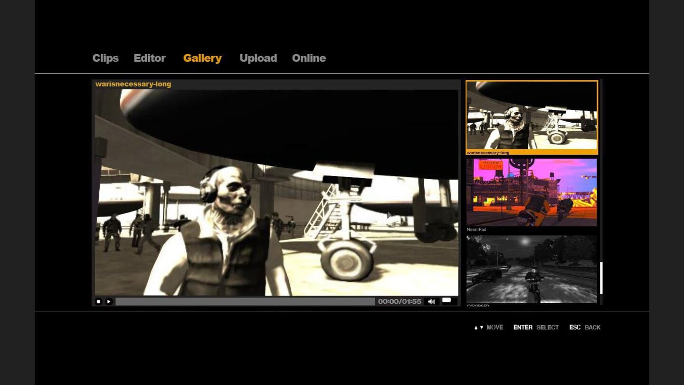Click the Neon Fail caption
The image size is (684, 385).
point(476,230)
